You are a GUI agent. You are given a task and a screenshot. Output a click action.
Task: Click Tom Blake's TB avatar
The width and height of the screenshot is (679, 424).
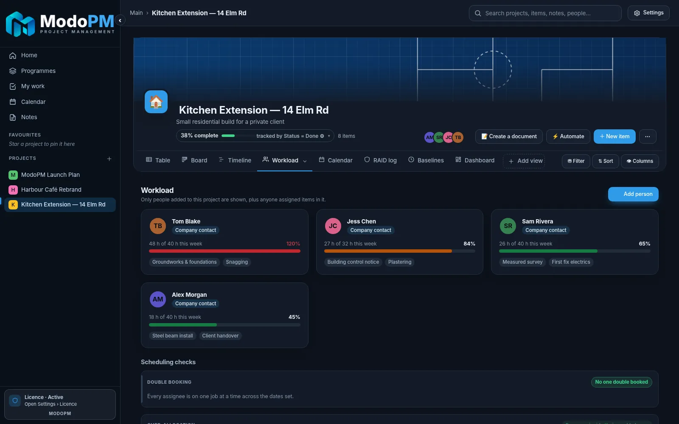(x=158, y=226)
